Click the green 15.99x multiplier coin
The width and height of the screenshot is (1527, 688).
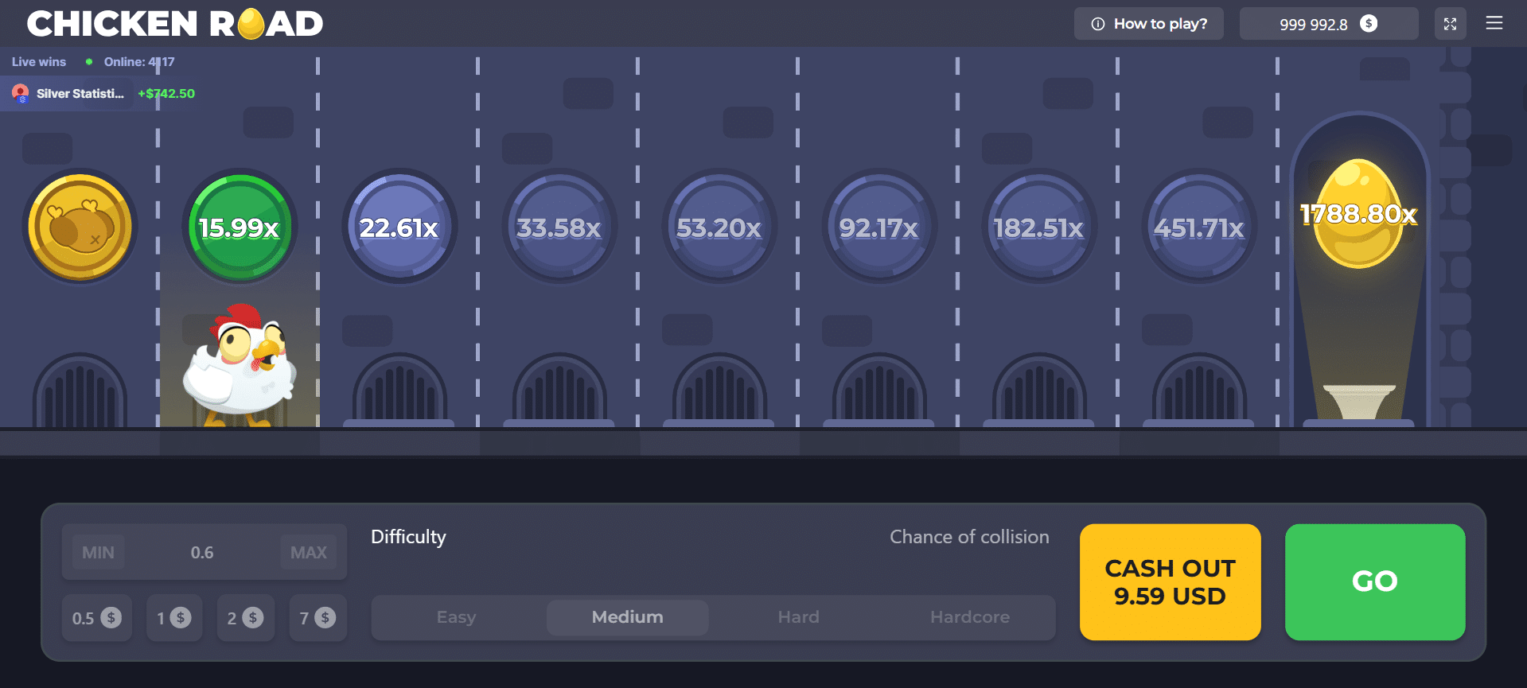point(240,227)
